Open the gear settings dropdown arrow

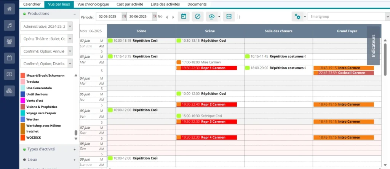(305, 17)
